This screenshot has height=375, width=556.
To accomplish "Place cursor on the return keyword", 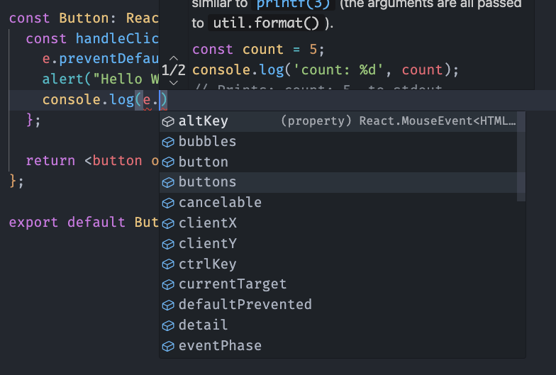I will (50, 161).
